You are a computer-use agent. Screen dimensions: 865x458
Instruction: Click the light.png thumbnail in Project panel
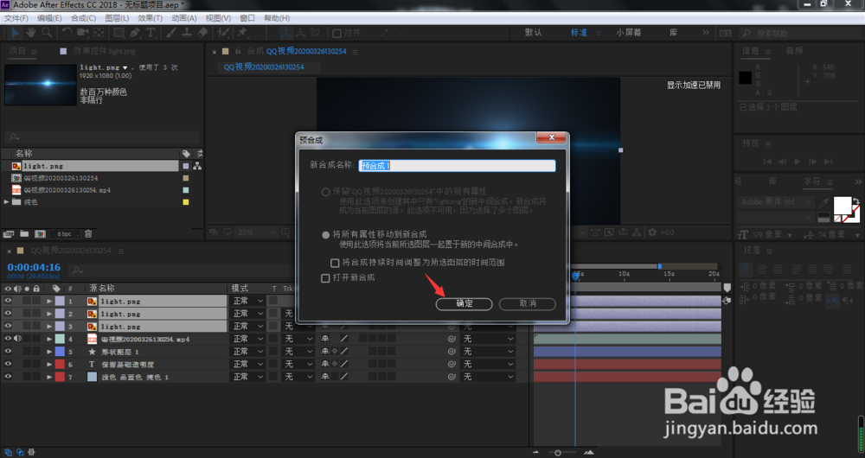pos(41,85)
